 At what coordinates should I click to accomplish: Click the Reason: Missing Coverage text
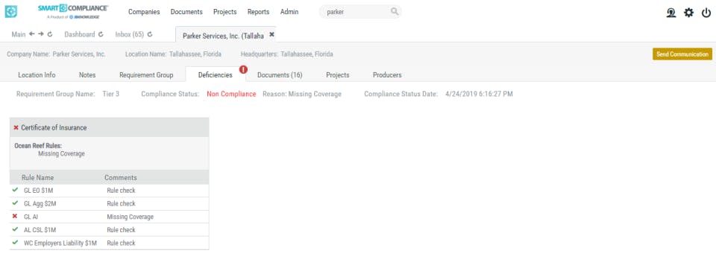click(x=302, y=94)
